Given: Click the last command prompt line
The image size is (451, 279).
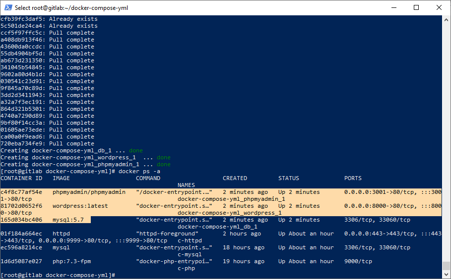Looking at the screenshot, I should point(58,275).
